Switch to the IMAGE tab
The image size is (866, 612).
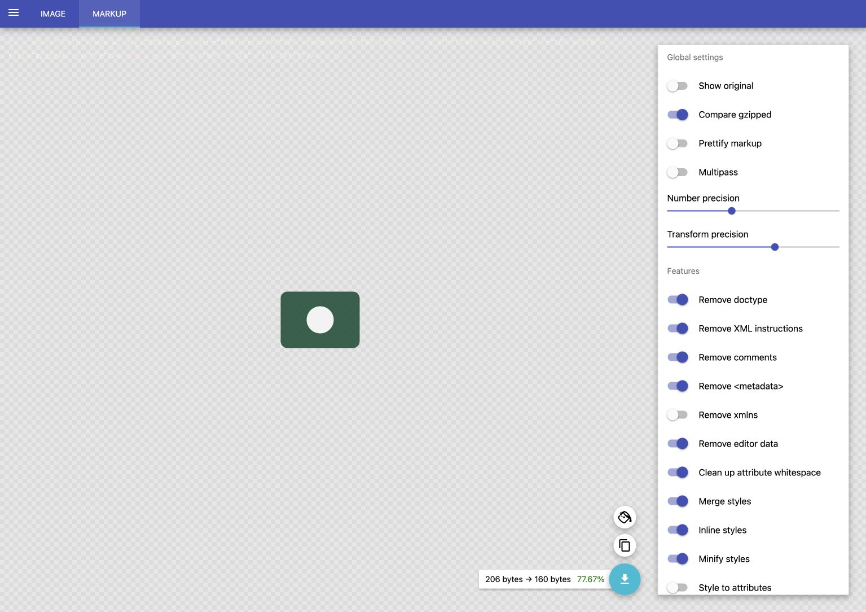point(53,14)
